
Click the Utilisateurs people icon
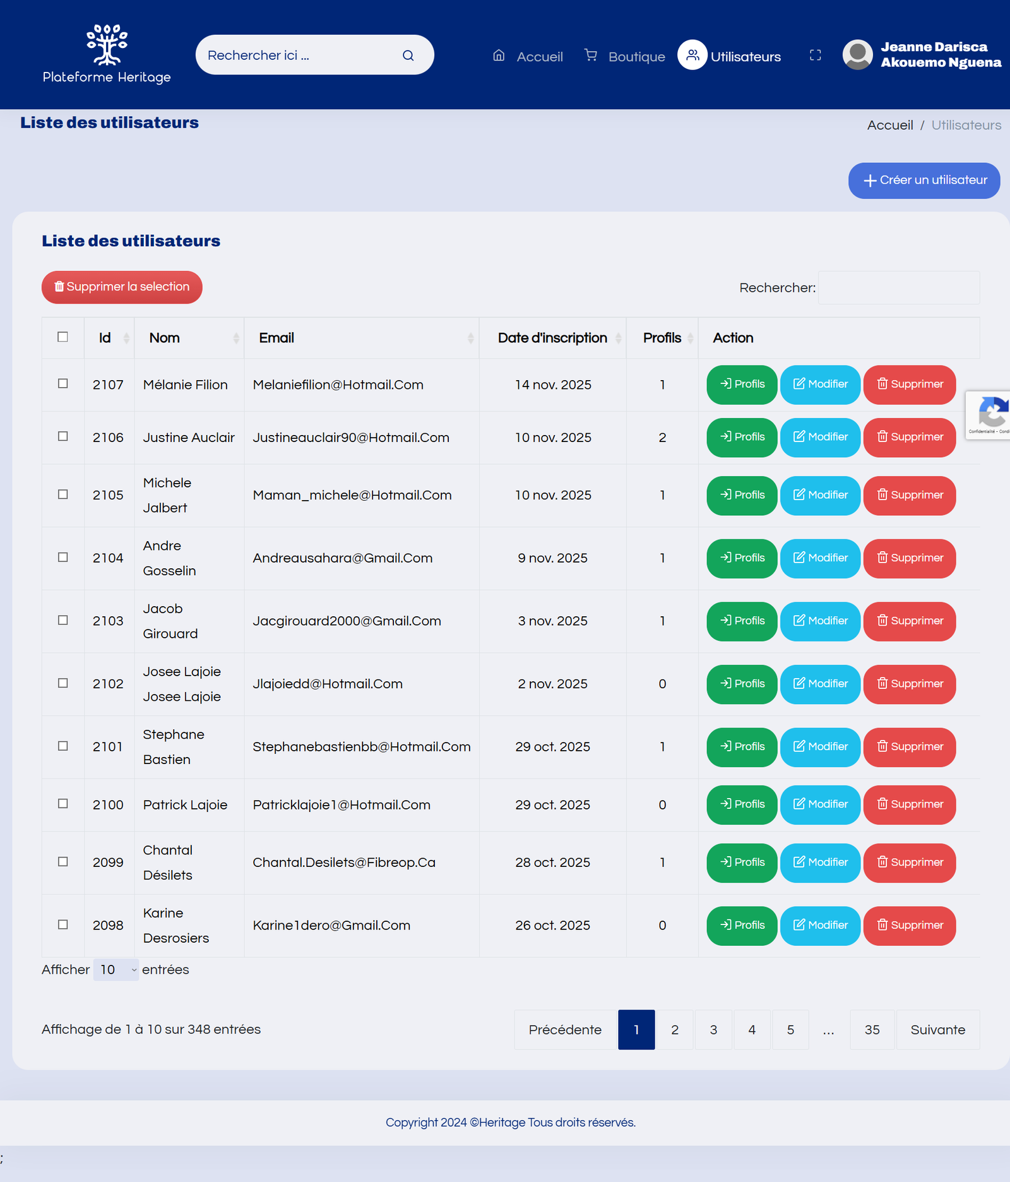(x=692, y=56)
